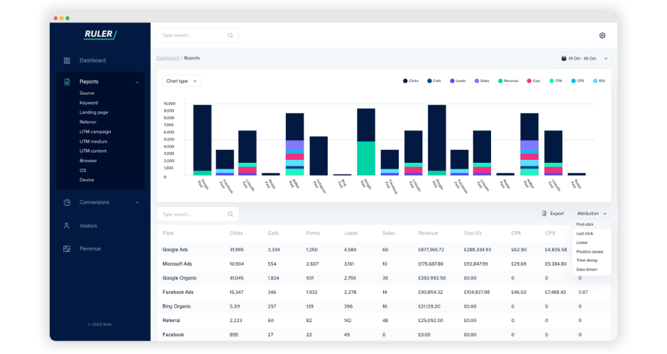Open the Dashboard grid icon in sidebar
The width and height of the screenshot is (667, 354).
click(67, 61)
